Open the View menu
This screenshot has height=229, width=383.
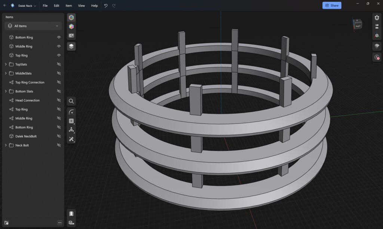81,6
